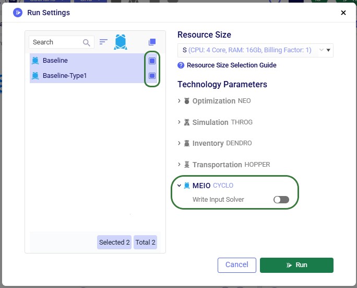Enable the Write Input Solver toggle
This screenshot has height=288, width=357.
point(281,200)
